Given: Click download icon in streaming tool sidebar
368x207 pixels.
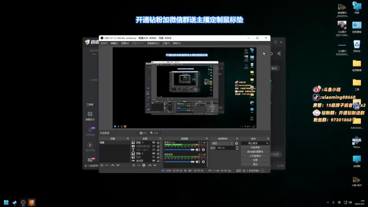Looking at the screenshot, I should pos(90,145).
